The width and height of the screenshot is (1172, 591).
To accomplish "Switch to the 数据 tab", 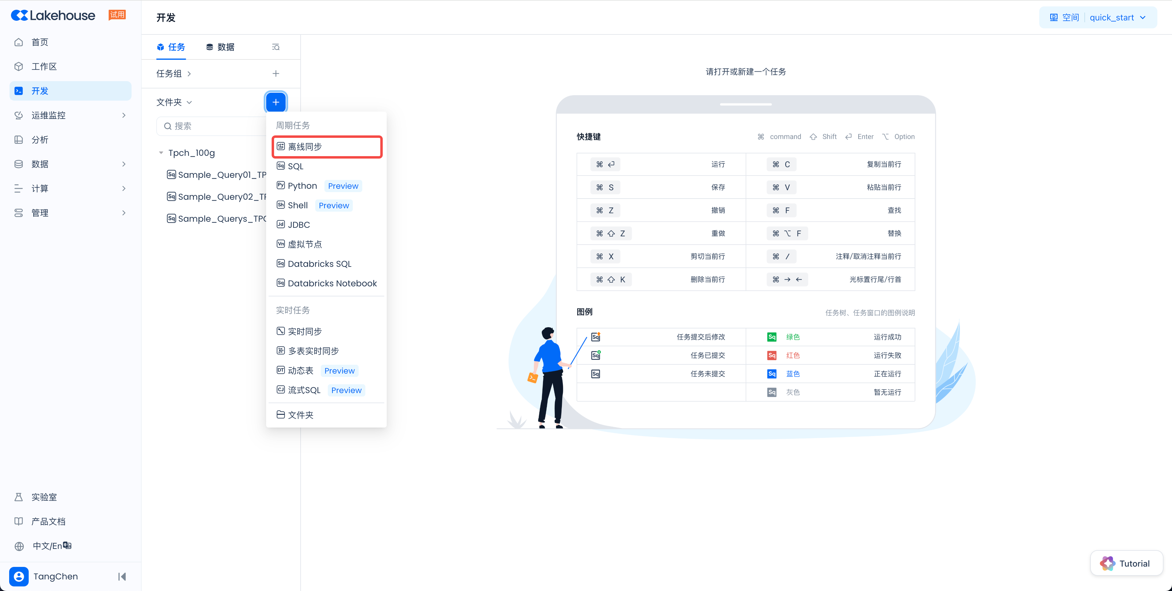I will point(221,47).
